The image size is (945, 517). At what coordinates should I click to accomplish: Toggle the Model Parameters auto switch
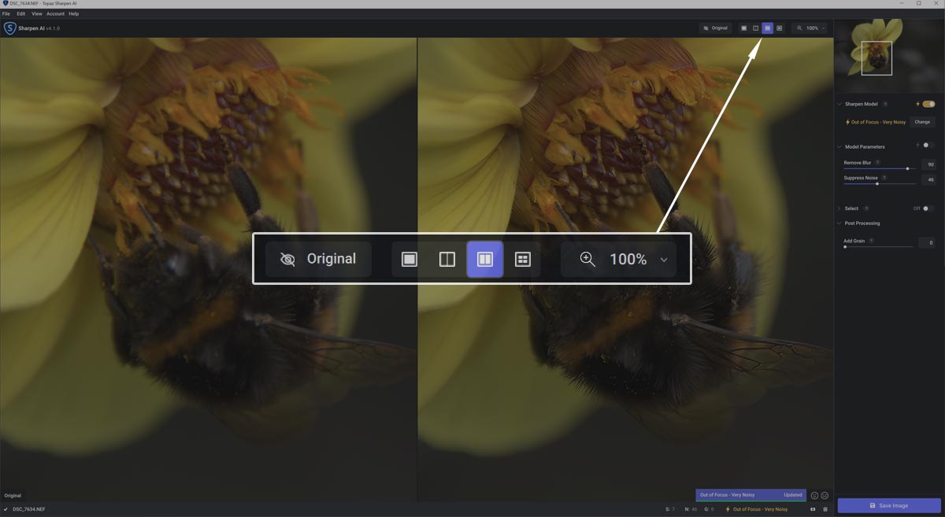pos(928,145)
